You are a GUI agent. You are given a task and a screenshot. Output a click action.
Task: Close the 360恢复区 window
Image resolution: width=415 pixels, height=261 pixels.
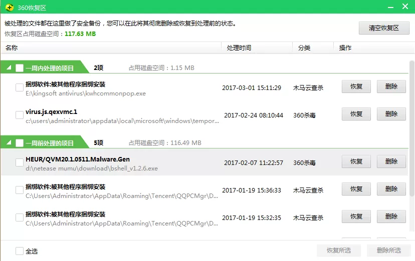[405, 6]
